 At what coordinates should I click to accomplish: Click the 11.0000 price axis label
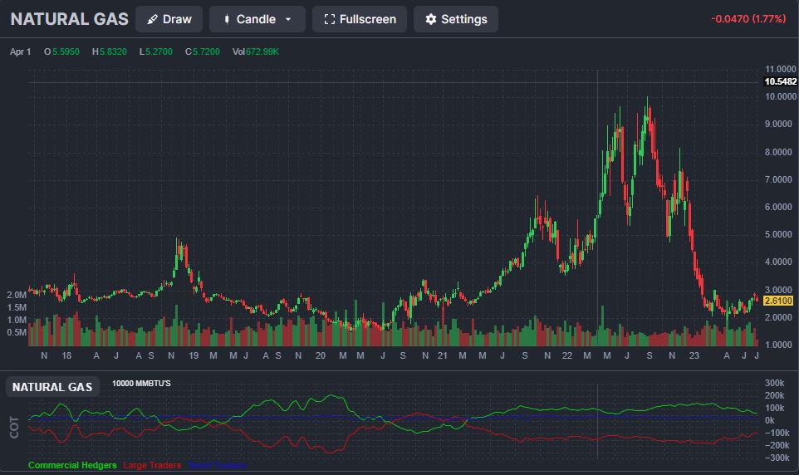780,69
